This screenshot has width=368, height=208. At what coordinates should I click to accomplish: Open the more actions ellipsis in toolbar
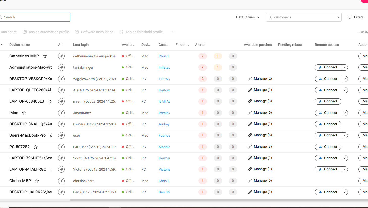pos(173,32)
